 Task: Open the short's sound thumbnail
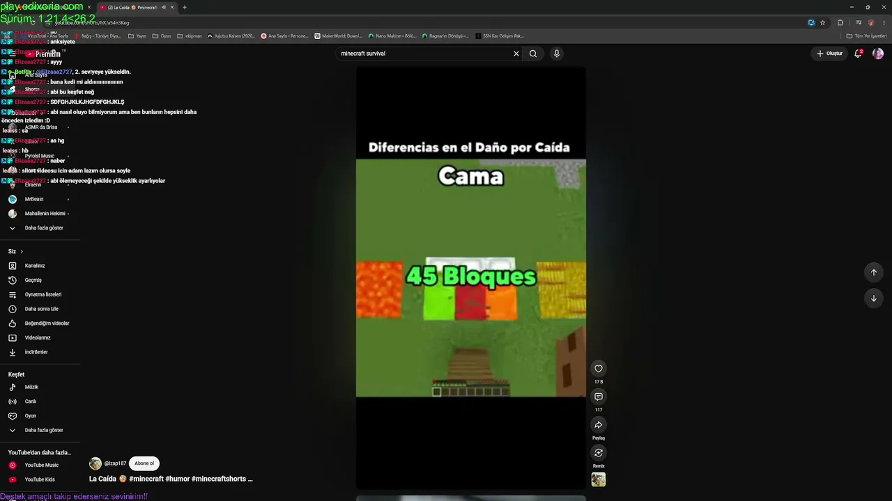[x=598, y=479]
